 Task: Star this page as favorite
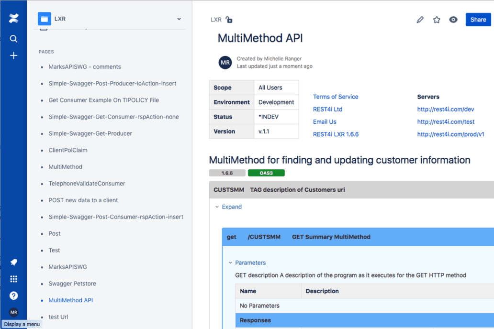[x=437, y=20]
